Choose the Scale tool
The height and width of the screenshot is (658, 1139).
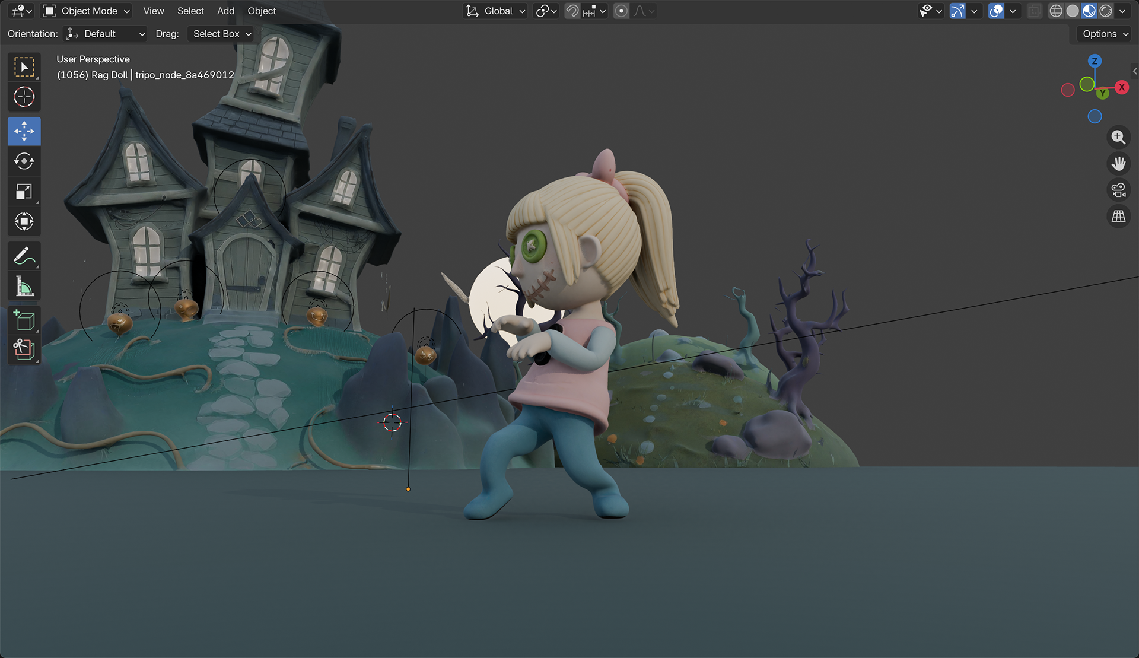pyautogui.click(x=24, y=192)
